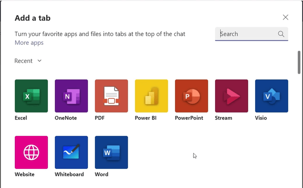Click the Whiteboard text label
The width and height of the screenshot is (303, 188).
pyautogui.click(x=69, y=174)
